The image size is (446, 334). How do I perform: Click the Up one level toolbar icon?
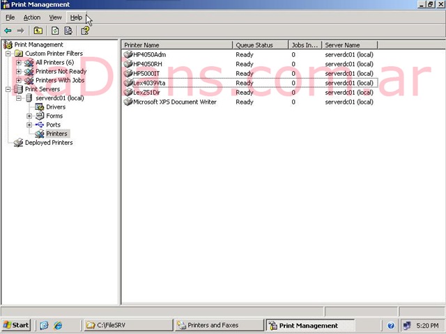38,31
